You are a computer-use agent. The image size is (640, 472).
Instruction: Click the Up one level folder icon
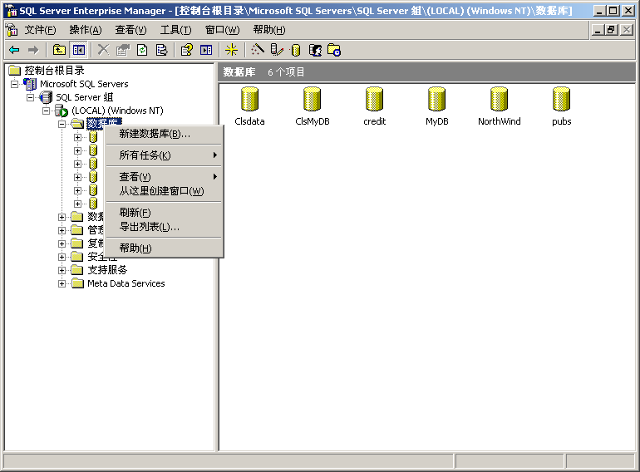[59, 50]
